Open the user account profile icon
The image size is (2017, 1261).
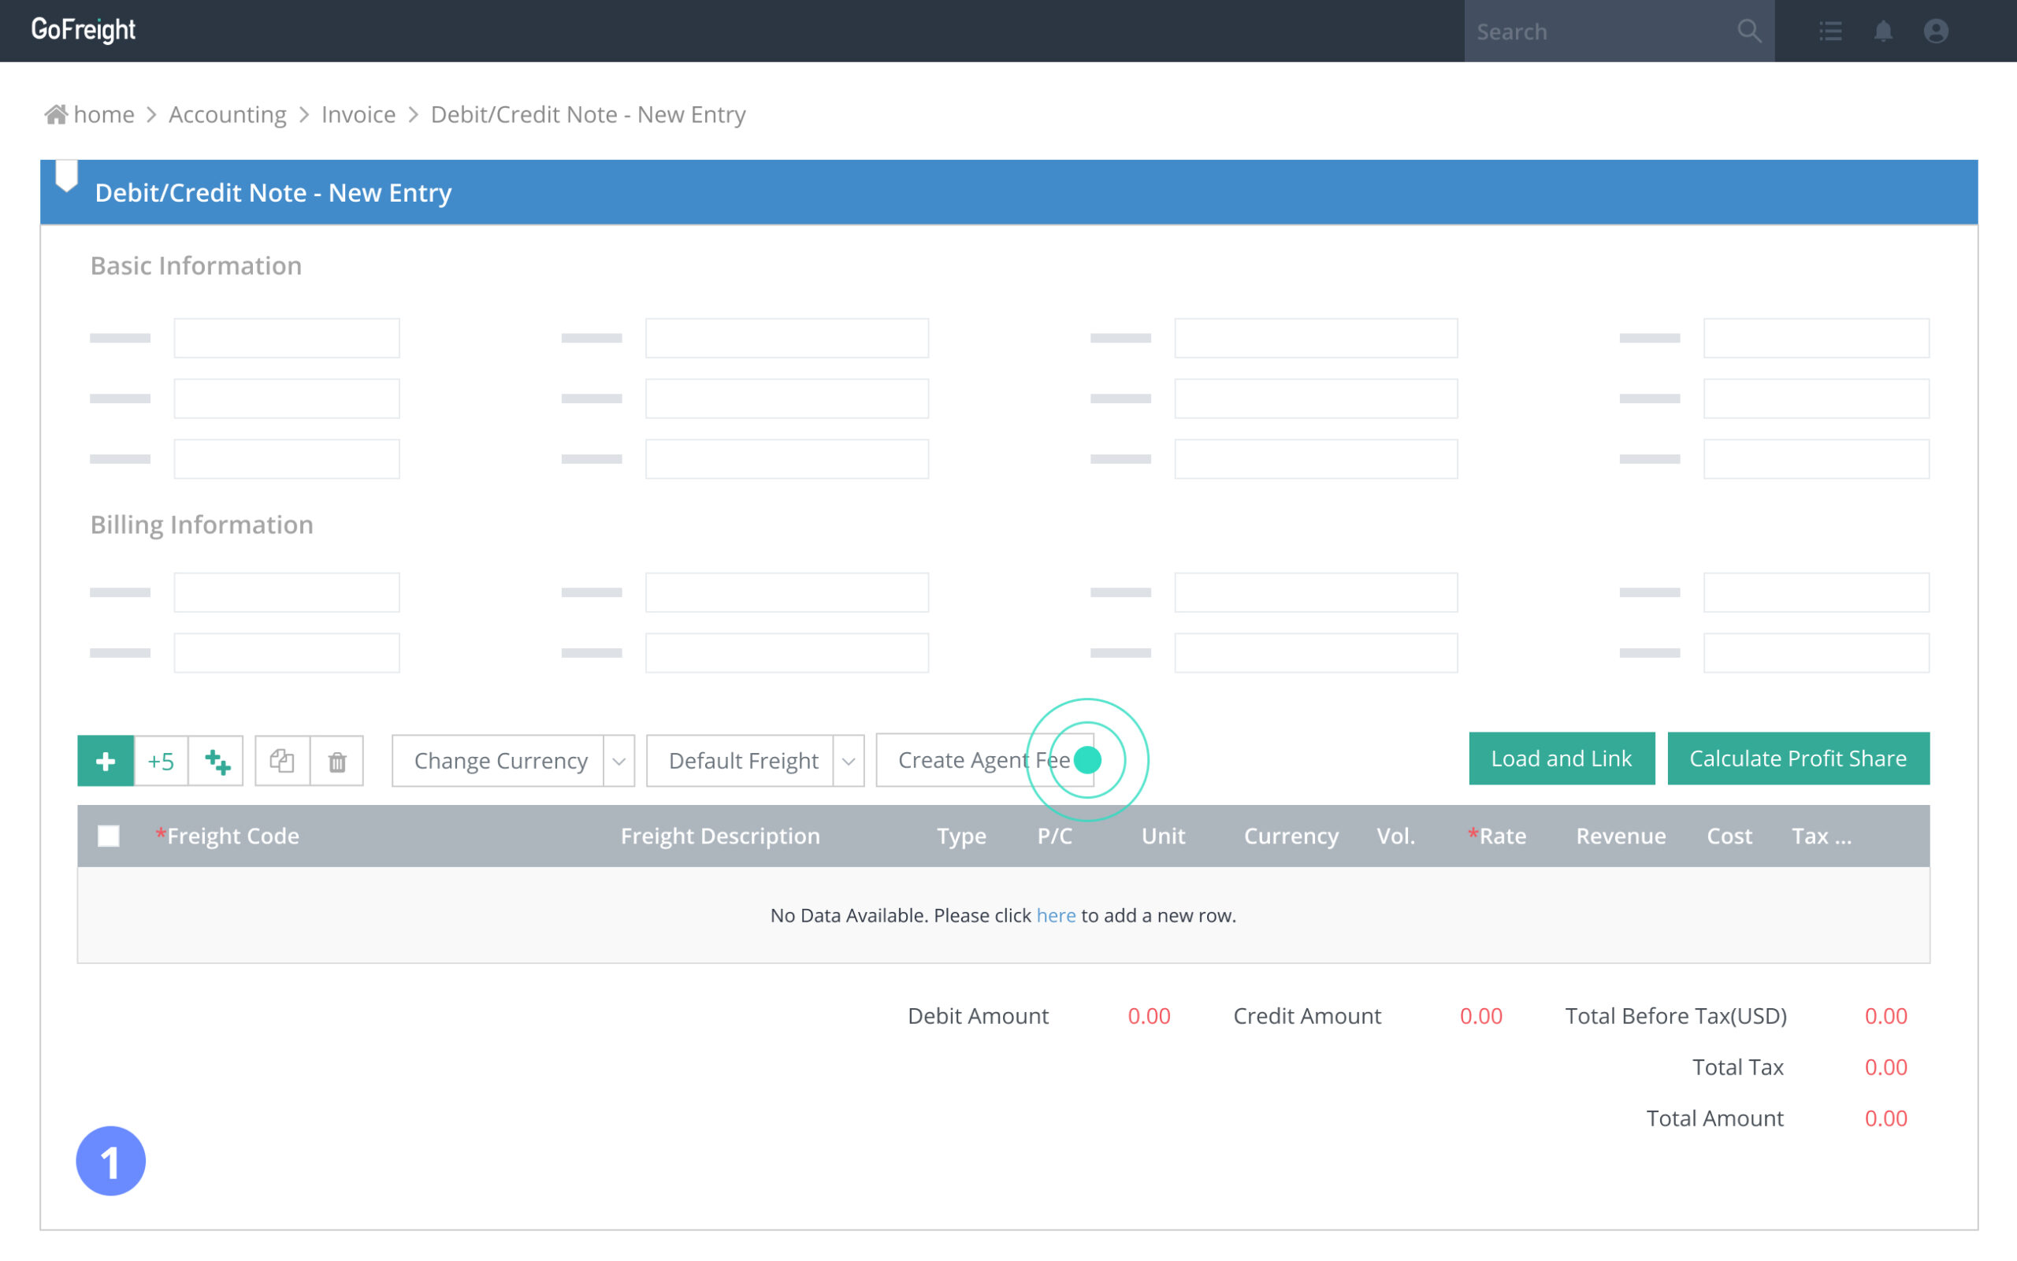coord(1935,31)
